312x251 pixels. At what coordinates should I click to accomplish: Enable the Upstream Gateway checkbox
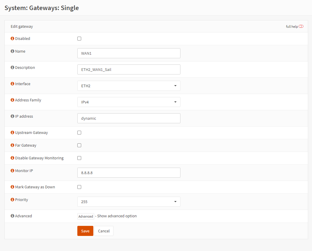pos(79,132)
